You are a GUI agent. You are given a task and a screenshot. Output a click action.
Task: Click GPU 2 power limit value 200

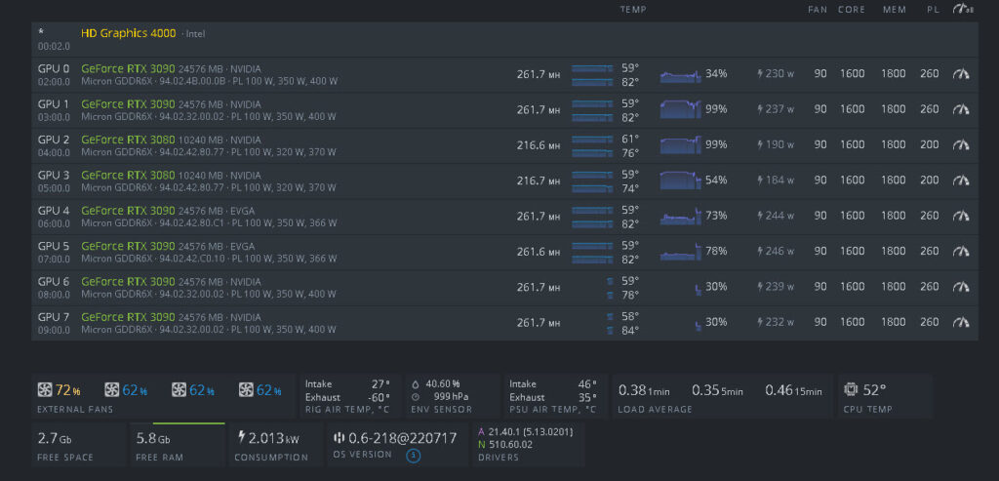930,144
